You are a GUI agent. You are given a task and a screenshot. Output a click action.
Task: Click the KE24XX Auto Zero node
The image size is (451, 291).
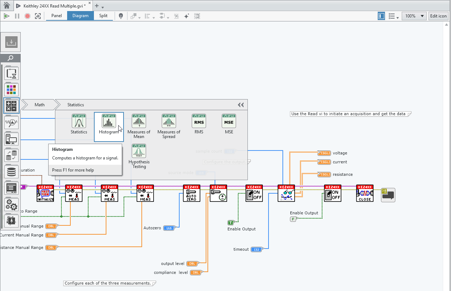(191, 193)
